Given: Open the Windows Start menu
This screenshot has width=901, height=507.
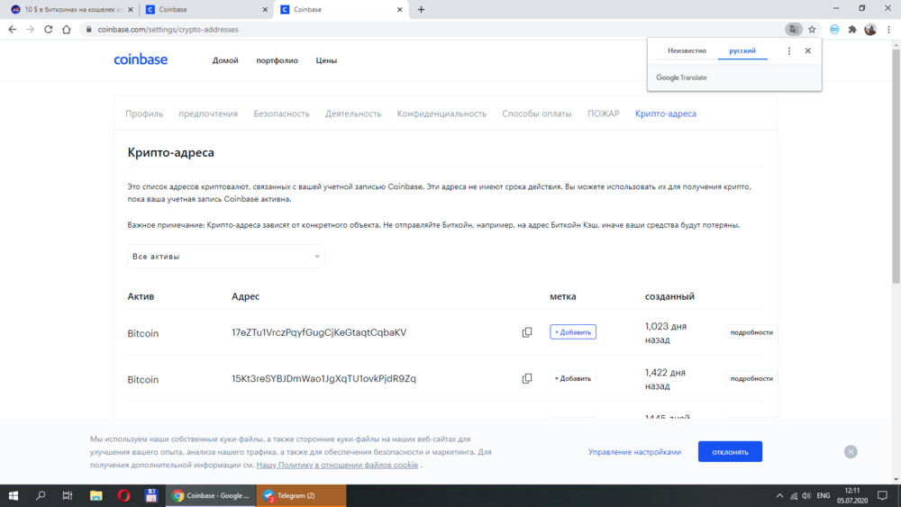Looking at the screenshot, I should point(14,495).
